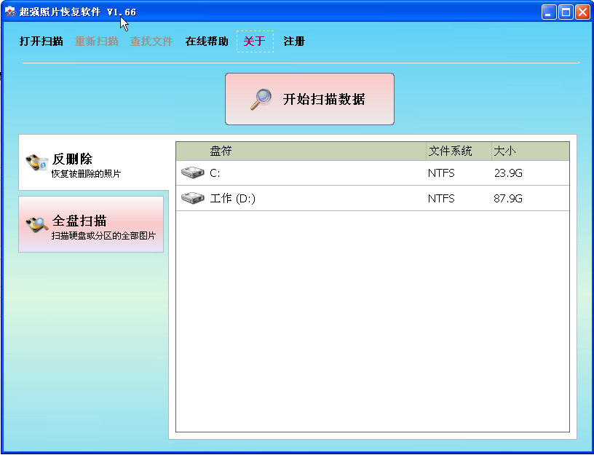Click the app icon in title bar

pos(10,12)
